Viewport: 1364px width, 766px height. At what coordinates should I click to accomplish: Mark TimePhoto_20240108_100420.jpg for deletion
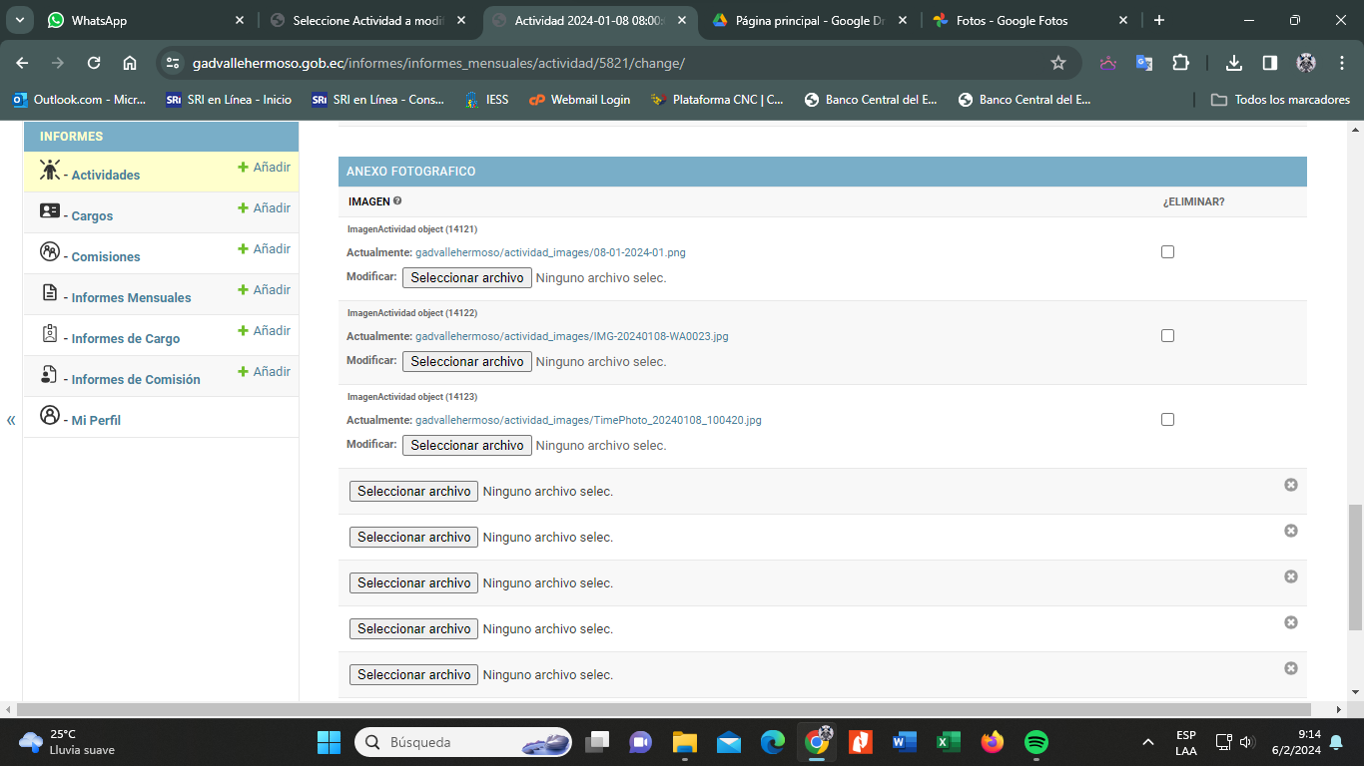(1167, 420)
